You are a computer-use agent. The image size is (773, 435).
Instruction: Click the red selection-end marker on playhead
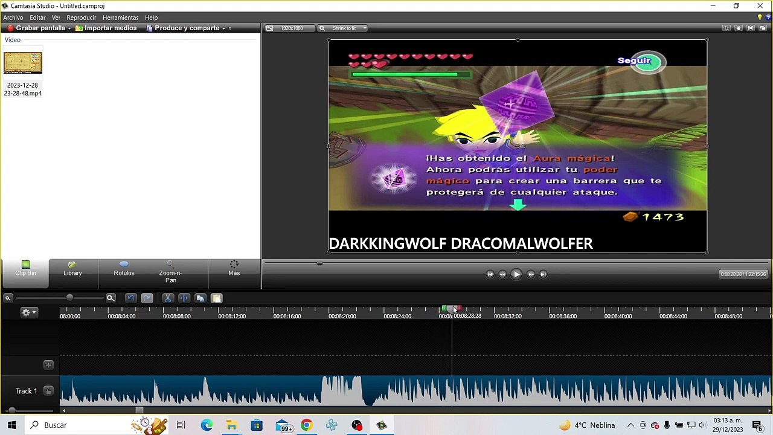pos(458,309)
